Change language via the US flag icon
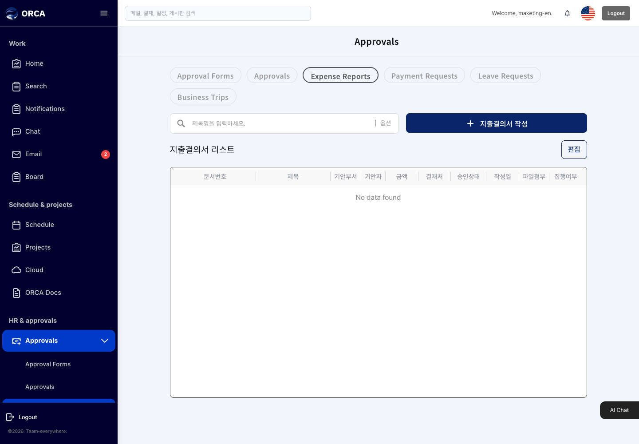 pos(588,13)
